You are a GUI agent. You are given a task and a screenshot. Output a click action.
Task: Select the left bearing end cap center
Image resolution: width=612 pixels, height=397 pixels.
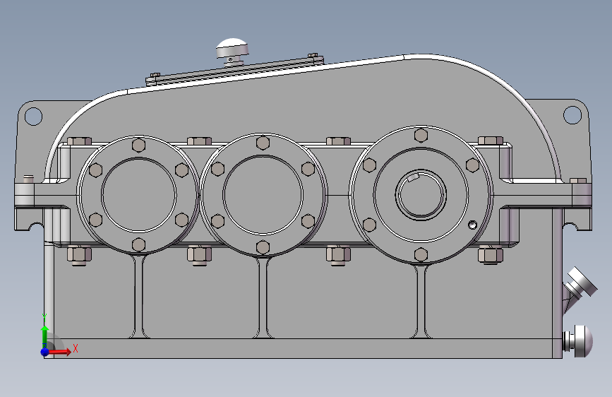point(138,194)
